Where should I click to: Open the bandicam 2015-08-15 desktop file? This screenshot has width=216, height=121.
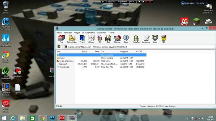(x=208, y=8)
